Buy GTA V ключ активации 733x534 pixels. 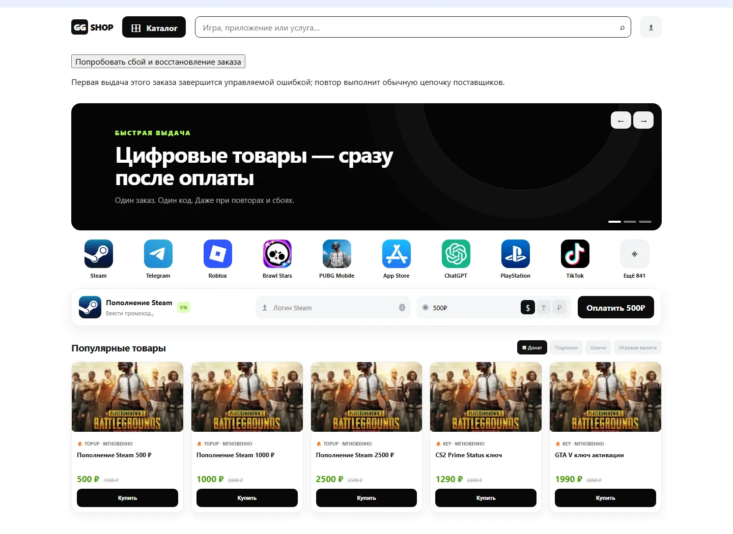coord(605,498)
